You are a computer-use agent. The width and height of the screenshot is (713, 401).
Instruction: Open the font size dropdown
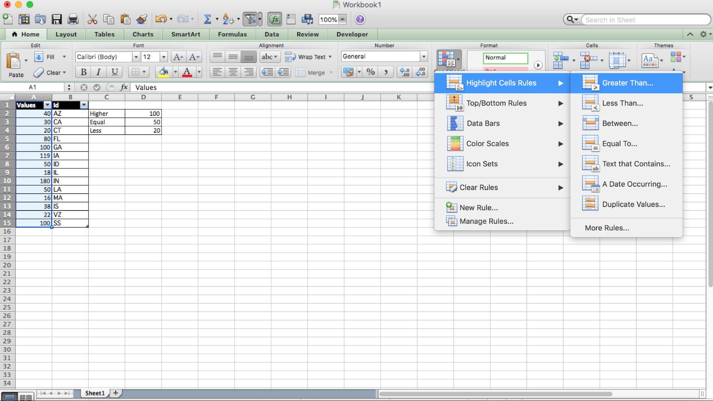coord(163,57)
